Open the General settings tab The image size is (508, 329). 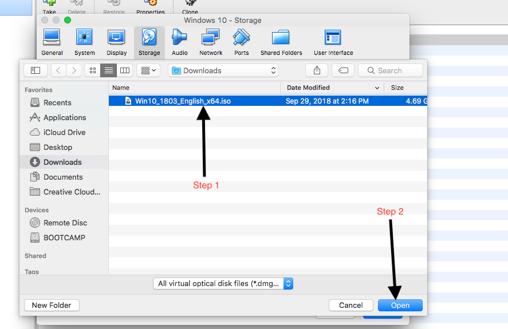[52, 42]
